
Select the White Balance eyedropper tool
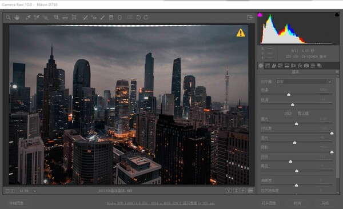pyautogui.click(x=27, y=17)
